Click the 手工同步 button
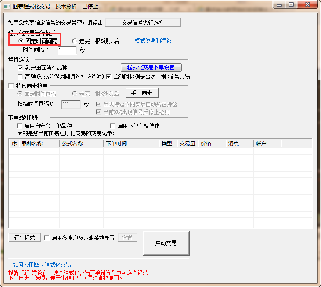321x287 pixels. (x=142, y=93)
